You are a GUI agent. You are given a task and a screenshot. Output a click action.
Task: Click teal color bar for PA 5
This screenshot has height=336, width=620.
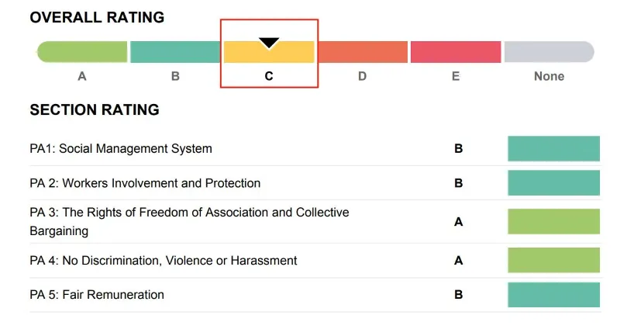coord(553,295)
